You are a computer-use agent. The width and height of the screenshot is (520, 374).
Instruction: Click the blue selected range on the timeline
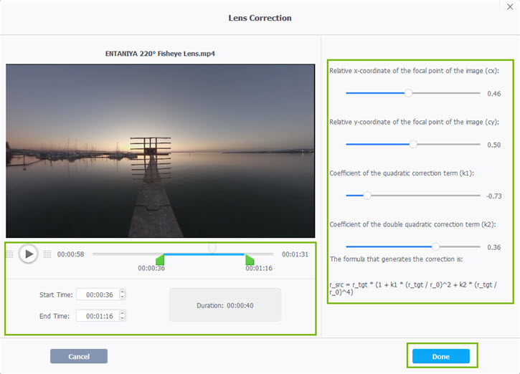(x=204, y=254)
